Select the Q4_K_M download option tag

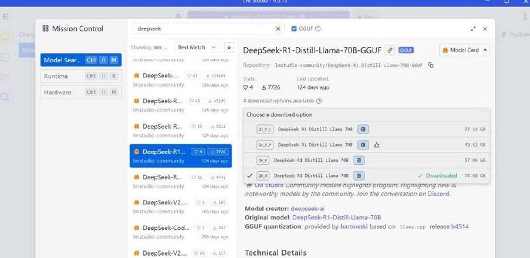(x=265, y=144)
